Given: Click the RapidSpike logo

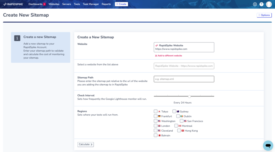Looking at the screenshot, I should click(13, 4).
